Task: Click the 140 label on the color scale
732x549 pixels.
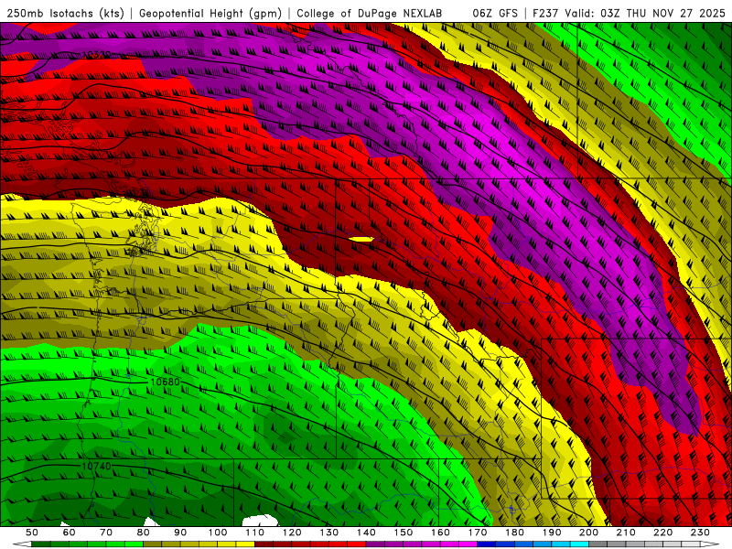Action: [x=367, y=533]
